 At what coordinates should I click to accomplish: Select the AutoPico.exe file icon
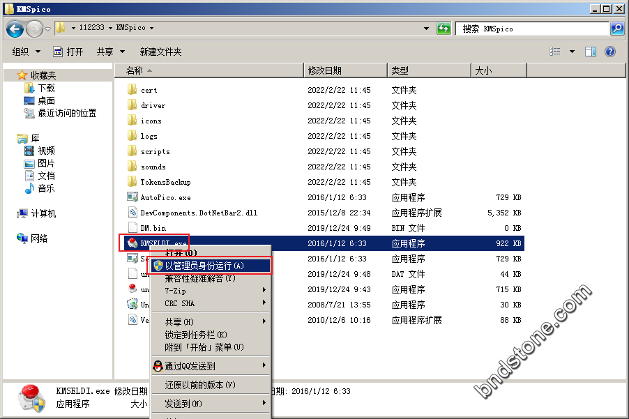[x=132, y=197]
